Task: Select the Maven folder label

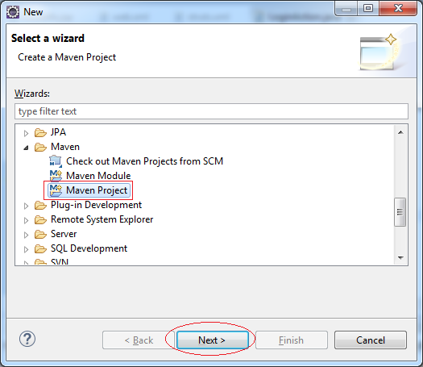Action: click(x=65, y=147)
